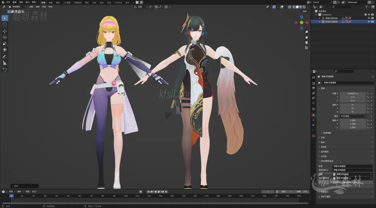The image size is (376, 208).
Task: Open the Scene properties tab
Action: [x=314, y=98]
